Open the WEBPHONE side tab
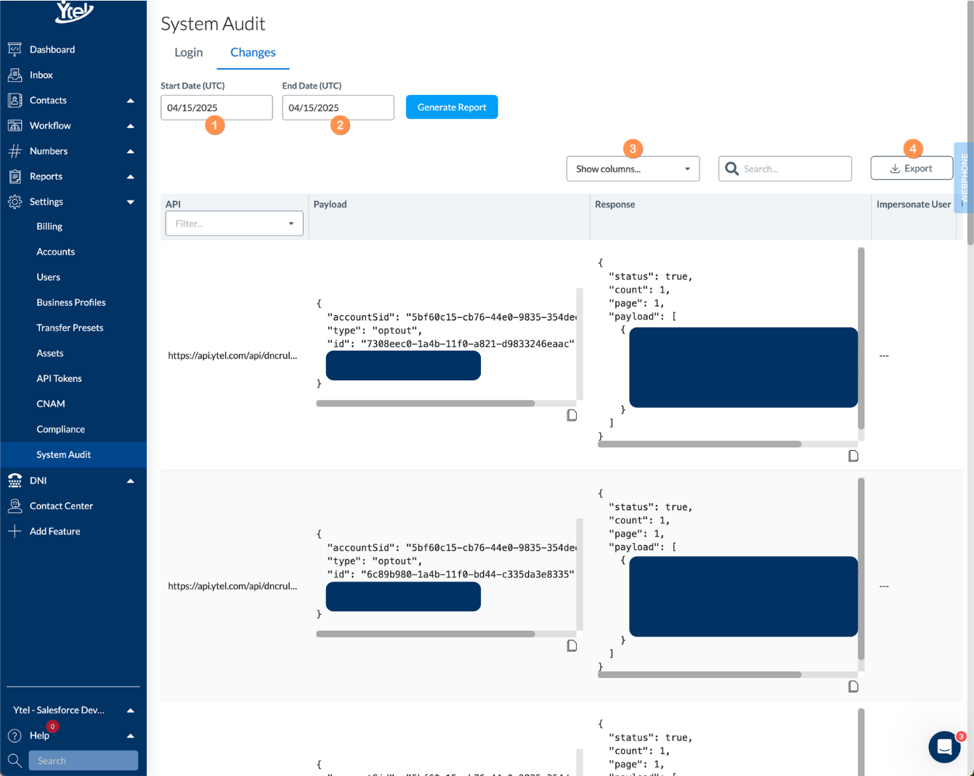This screenshot has height=776, width=974. coord(964,178)
